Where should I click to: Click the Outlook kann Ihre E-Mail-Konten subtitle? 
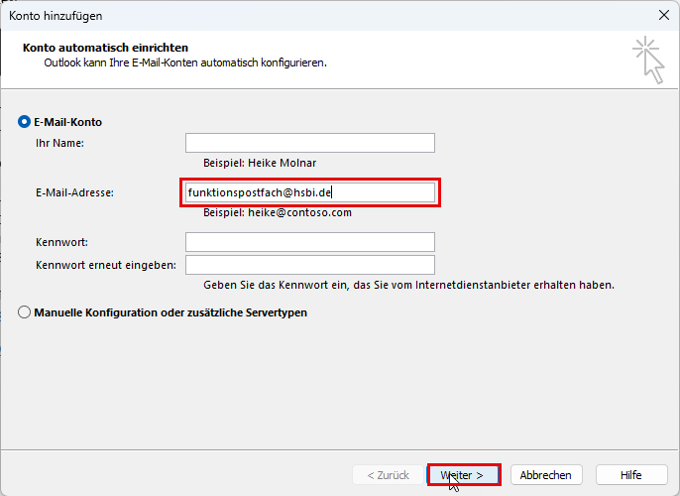tap(185, 62)
